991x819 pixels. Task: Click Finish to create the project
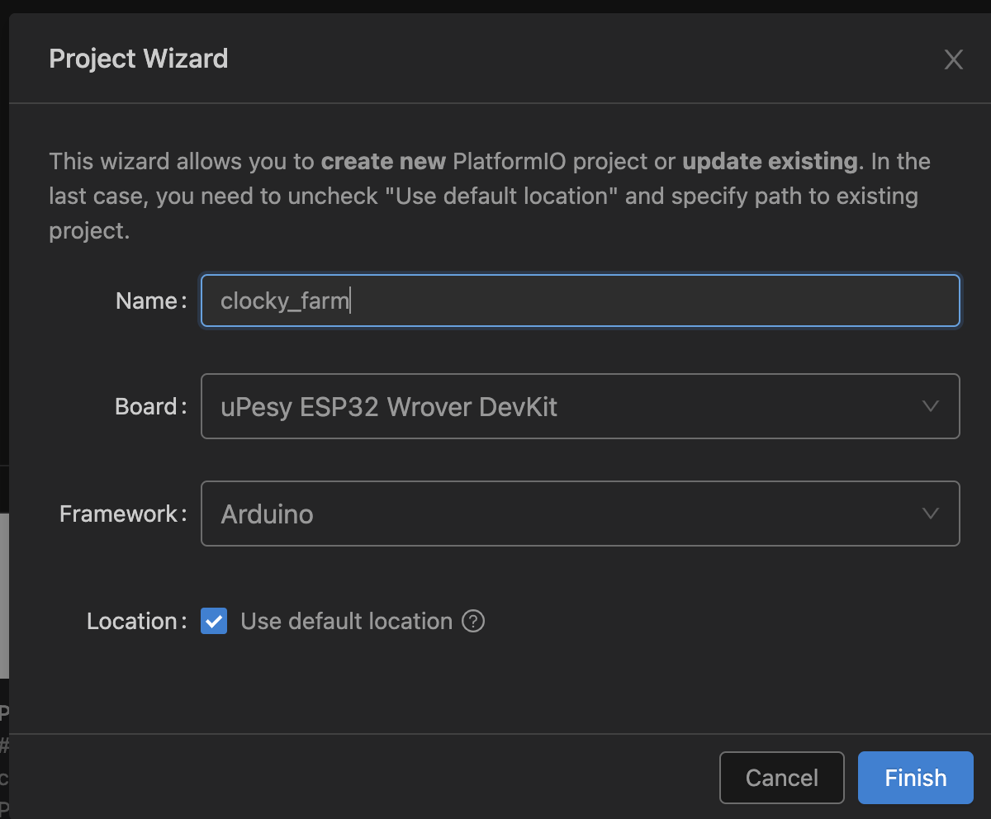pyautogui.click(x=915, y=777)
